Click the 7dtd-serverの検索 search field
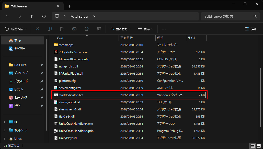 230,16
